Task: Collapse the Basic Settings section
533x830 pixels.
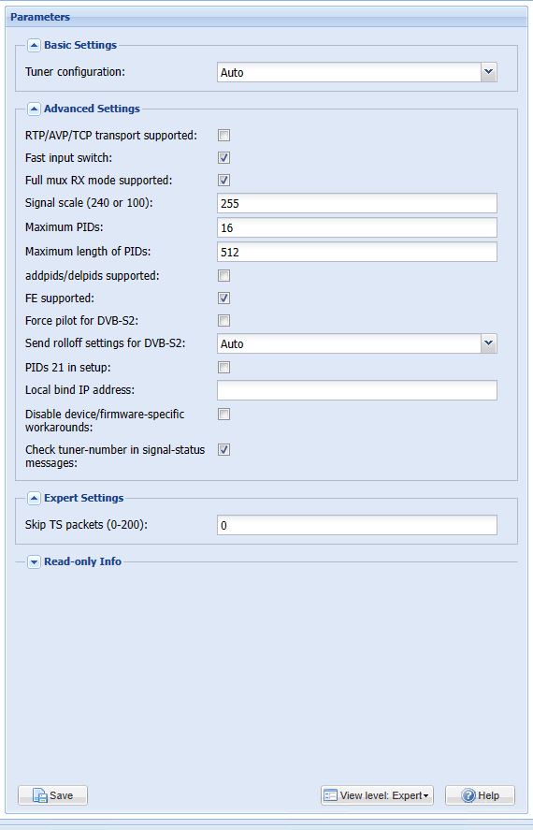Action: click(x=34, y=46)
